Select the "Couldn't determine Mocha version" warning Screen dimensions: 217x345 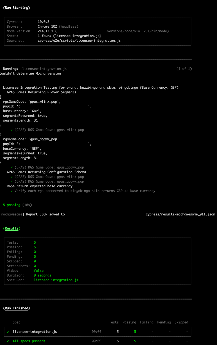point(30,73)
